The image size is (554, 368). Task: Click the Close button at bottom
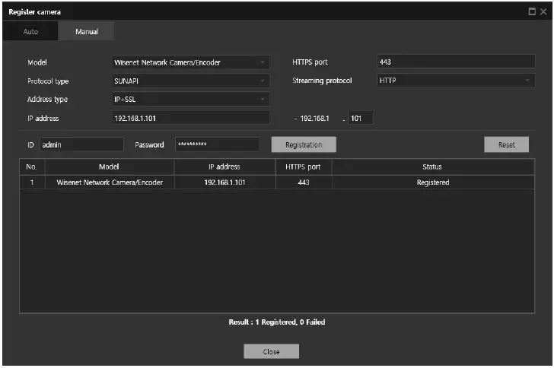(x=272, y=351)
